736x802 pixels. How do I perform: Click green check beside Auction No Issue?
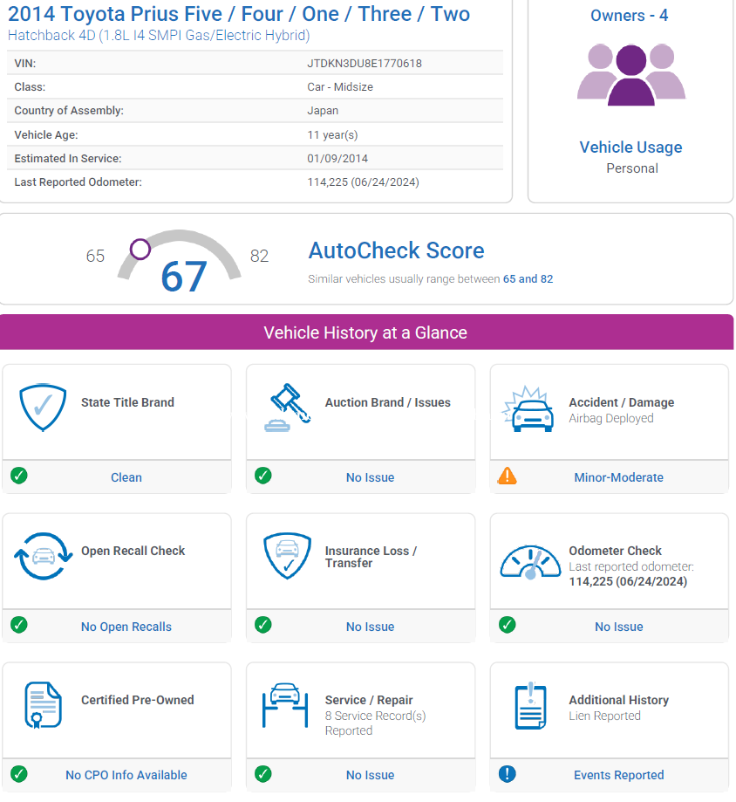pyautogui.click(x=263, y=476)
